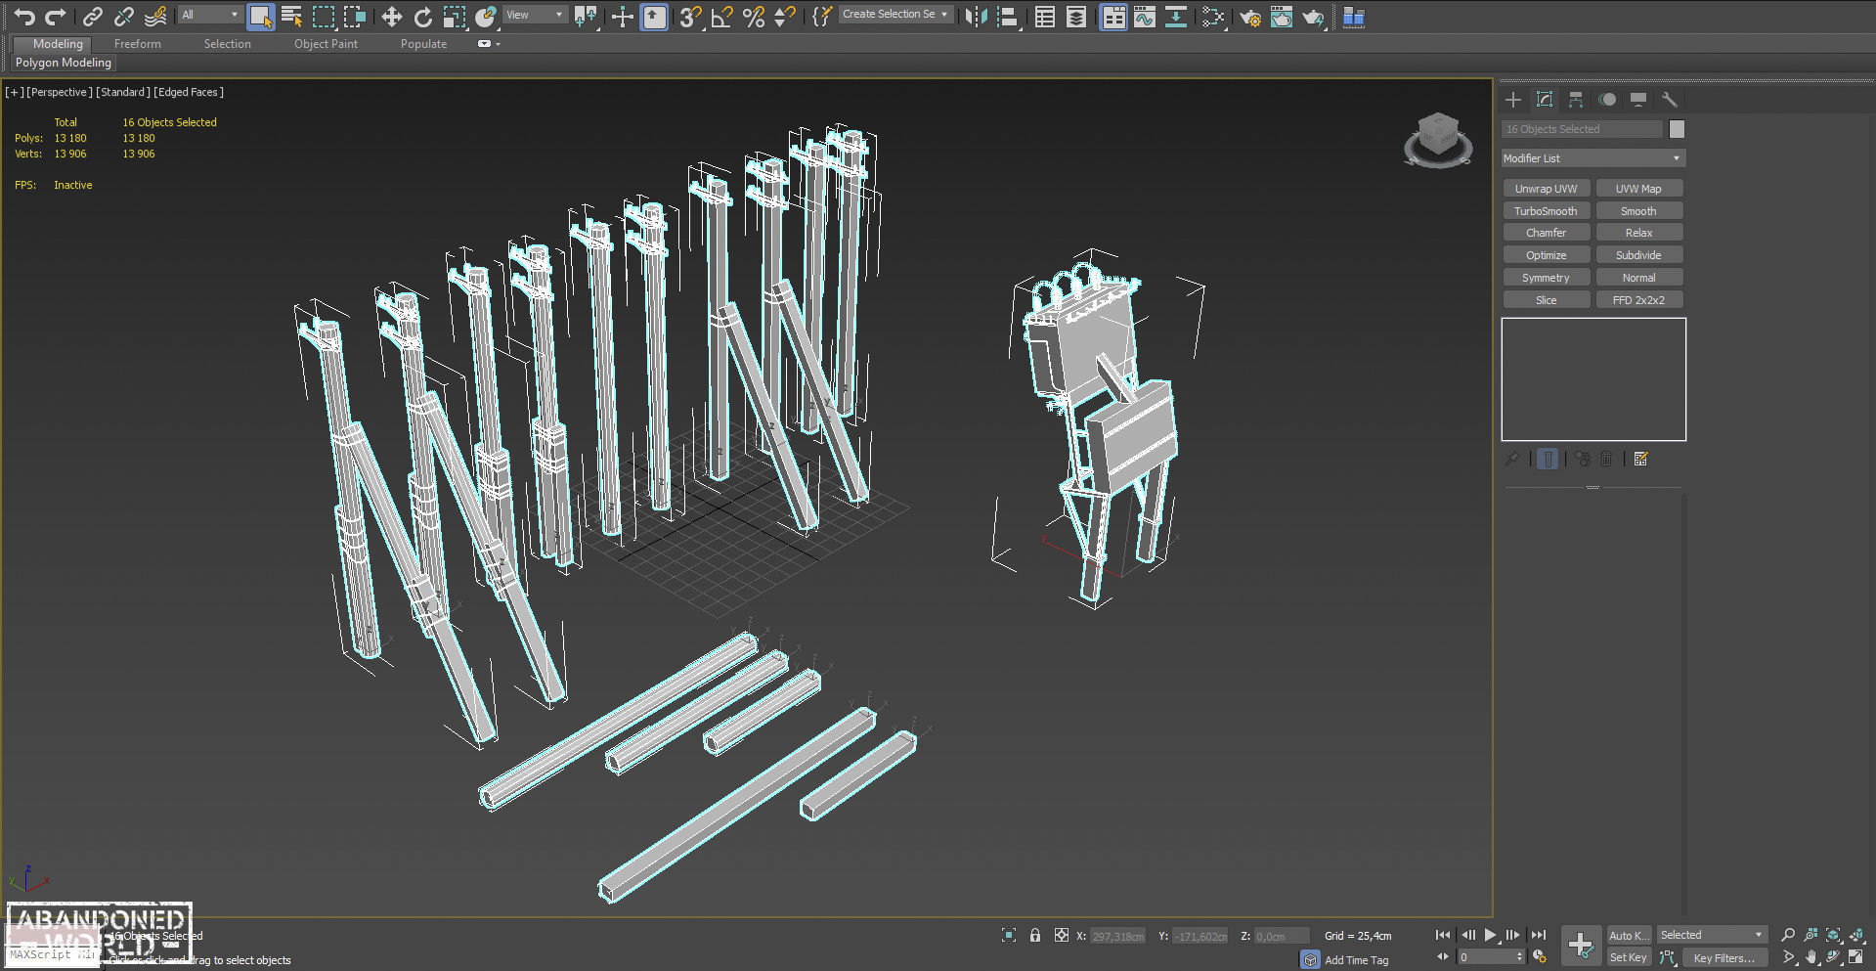
Task: Toggle Angle Snap
Action: (x=721, y=17)
